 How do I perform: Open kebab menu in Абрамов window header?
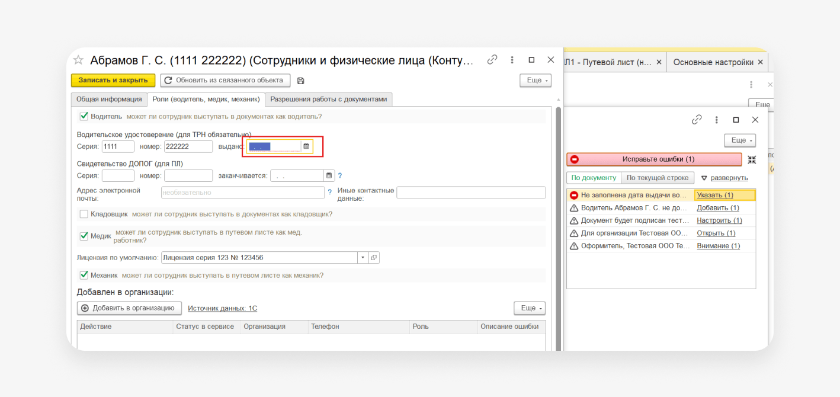(512, 60)
